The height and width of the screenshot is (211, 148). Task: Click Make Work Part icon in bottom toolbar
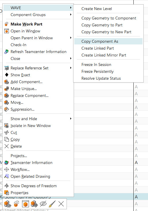pyautogui.click(x=16, y=204)
